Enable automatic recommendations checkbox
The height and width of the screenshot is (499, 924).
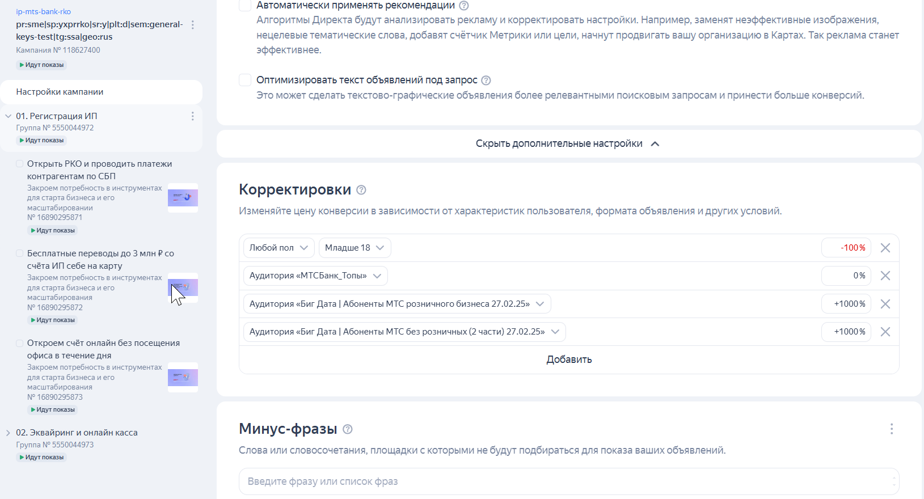[x=245, y=5]
